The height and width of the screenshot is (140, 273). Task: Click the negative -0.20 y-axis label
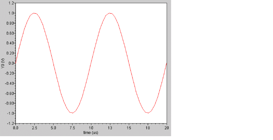click(x=9, y=73)
